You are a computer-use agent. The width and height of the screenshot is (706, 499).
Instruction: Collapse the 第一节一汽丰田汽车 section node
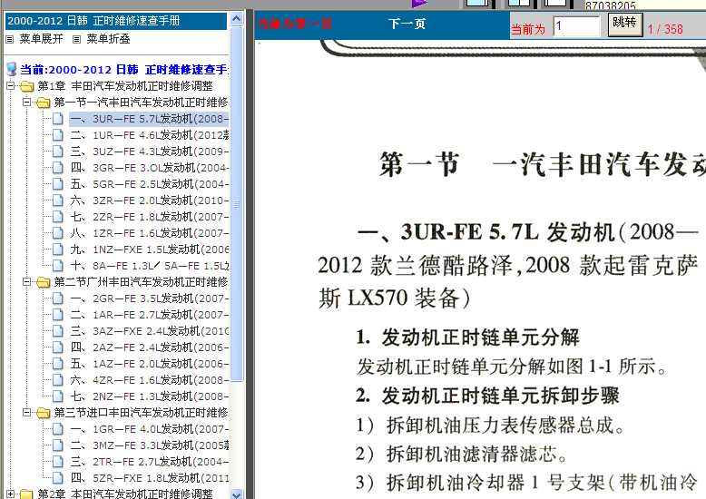(26, 103)
